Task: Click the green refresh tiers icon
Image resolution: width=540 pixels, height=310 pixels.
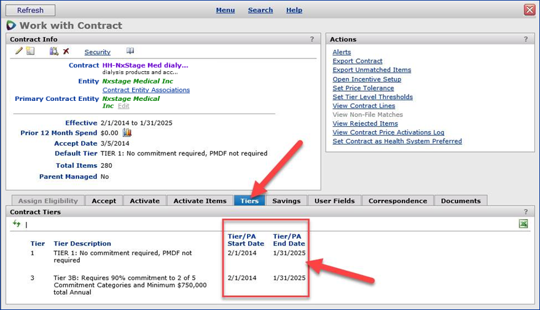Action: click(17, 224)
